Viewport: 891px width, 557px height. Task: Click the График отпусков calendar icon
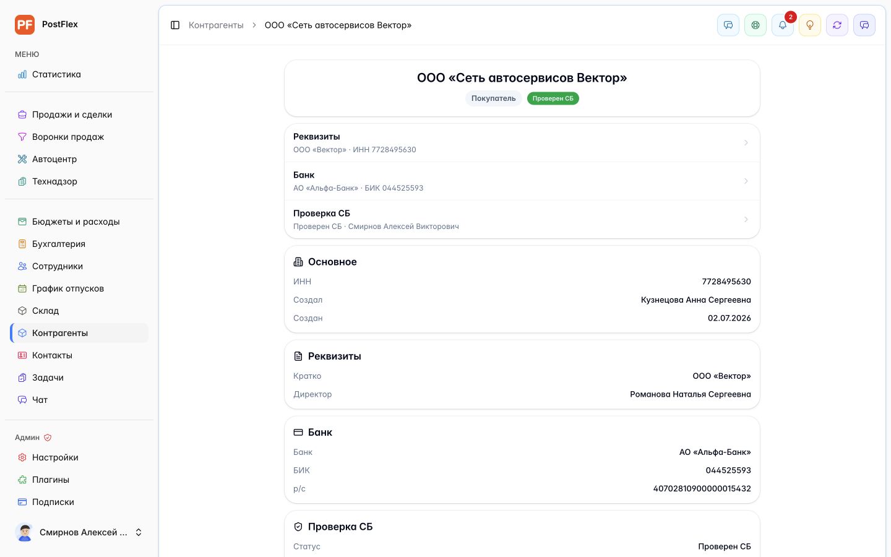pyautogui.click(x=22, y=288)
